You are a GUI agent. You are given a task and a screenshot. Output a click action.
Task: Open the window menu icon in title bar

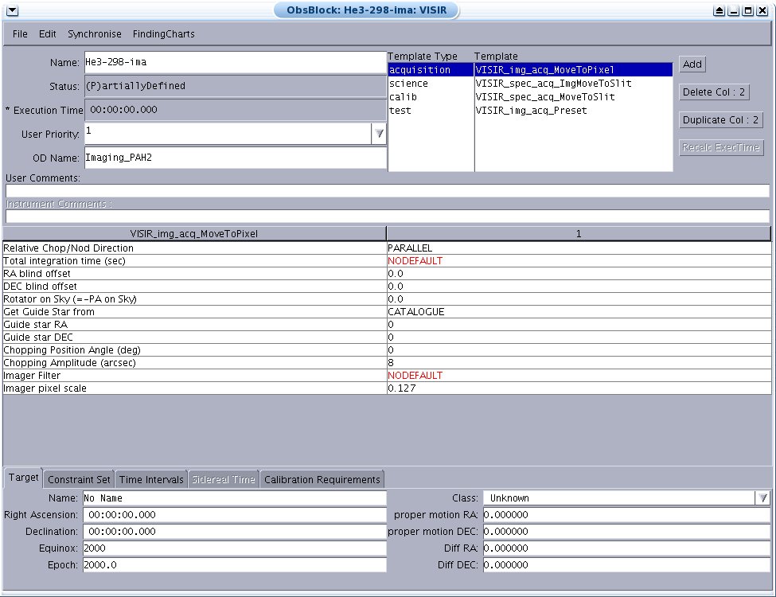click(13, 10)
